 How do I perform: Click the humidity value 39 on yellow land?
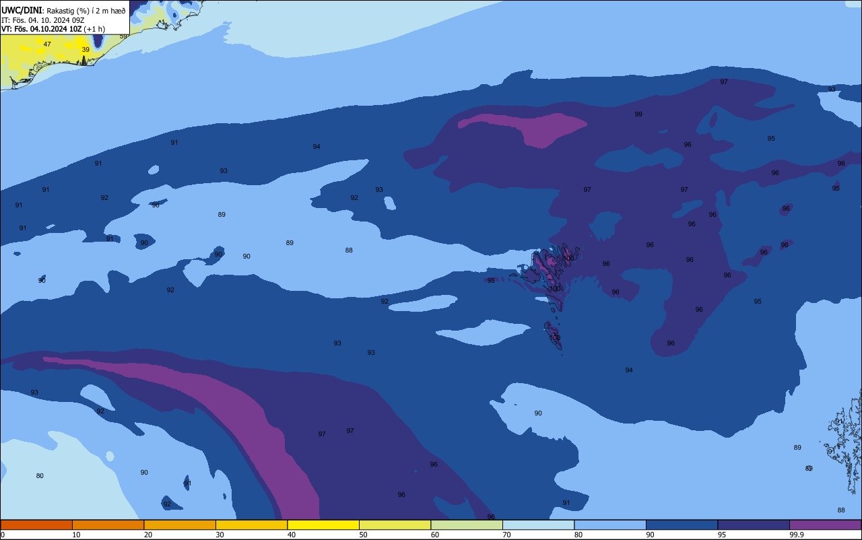86,50
